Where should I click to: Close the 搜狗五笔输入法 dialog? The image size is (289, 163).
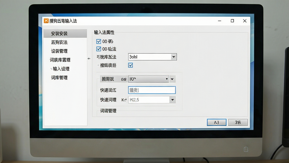coord(245,21)
